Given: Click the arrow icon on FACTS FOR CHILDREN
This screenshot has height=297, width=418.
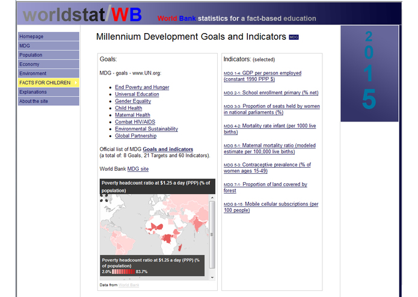Looking at the screenshot, I should [76, 82].
